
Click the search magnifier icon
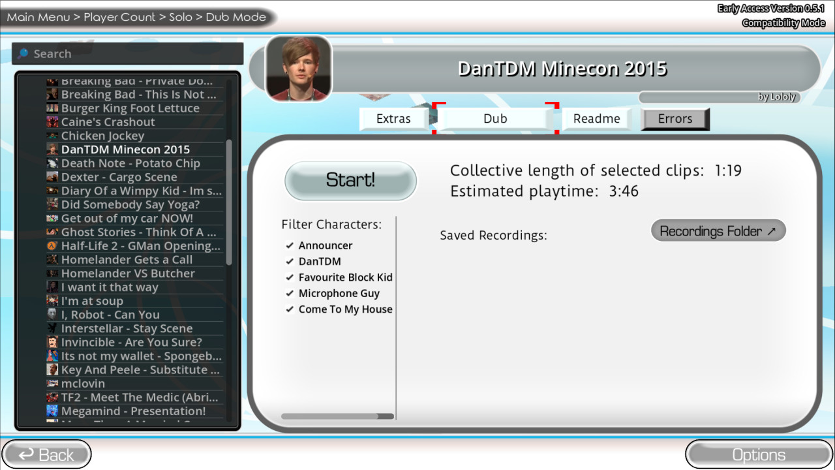[23, 54]
